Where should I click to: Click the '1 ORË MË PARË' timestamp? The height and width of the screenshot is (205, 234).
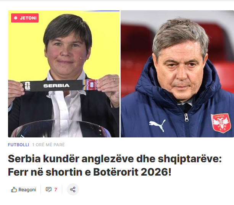(x=48, y=145)
